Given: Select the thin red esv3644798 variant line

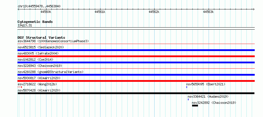Looking at the screenshot, I should (136, 44).
